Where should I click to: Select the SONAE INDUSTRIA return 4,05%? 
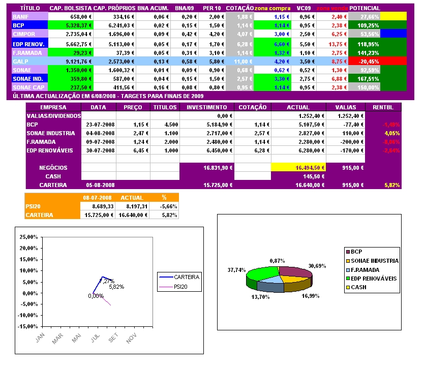pos(392,133)
